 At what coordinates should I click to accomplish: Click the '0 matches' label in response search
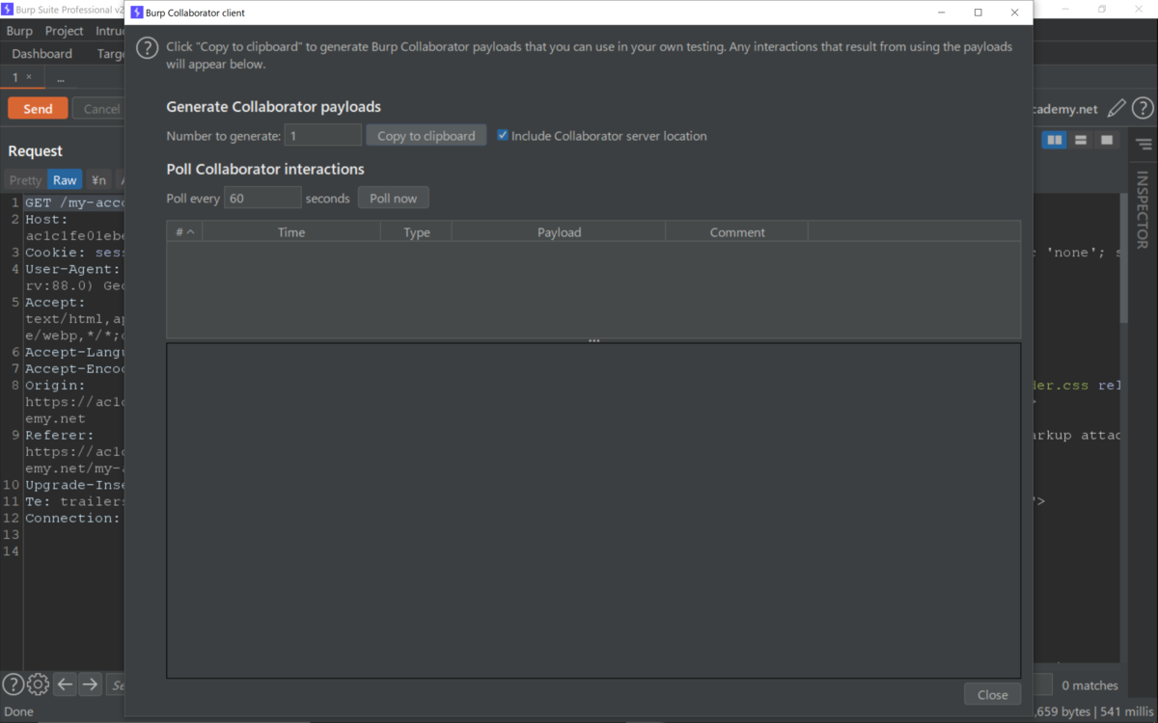click(x=1089, y=685)
